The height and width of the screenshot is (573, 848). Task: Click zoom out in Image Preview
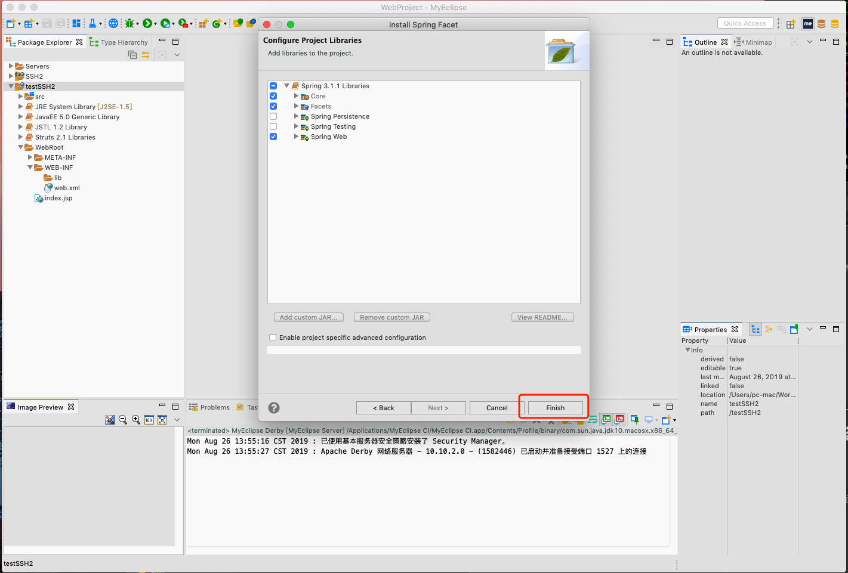click(x=123, y=420)
